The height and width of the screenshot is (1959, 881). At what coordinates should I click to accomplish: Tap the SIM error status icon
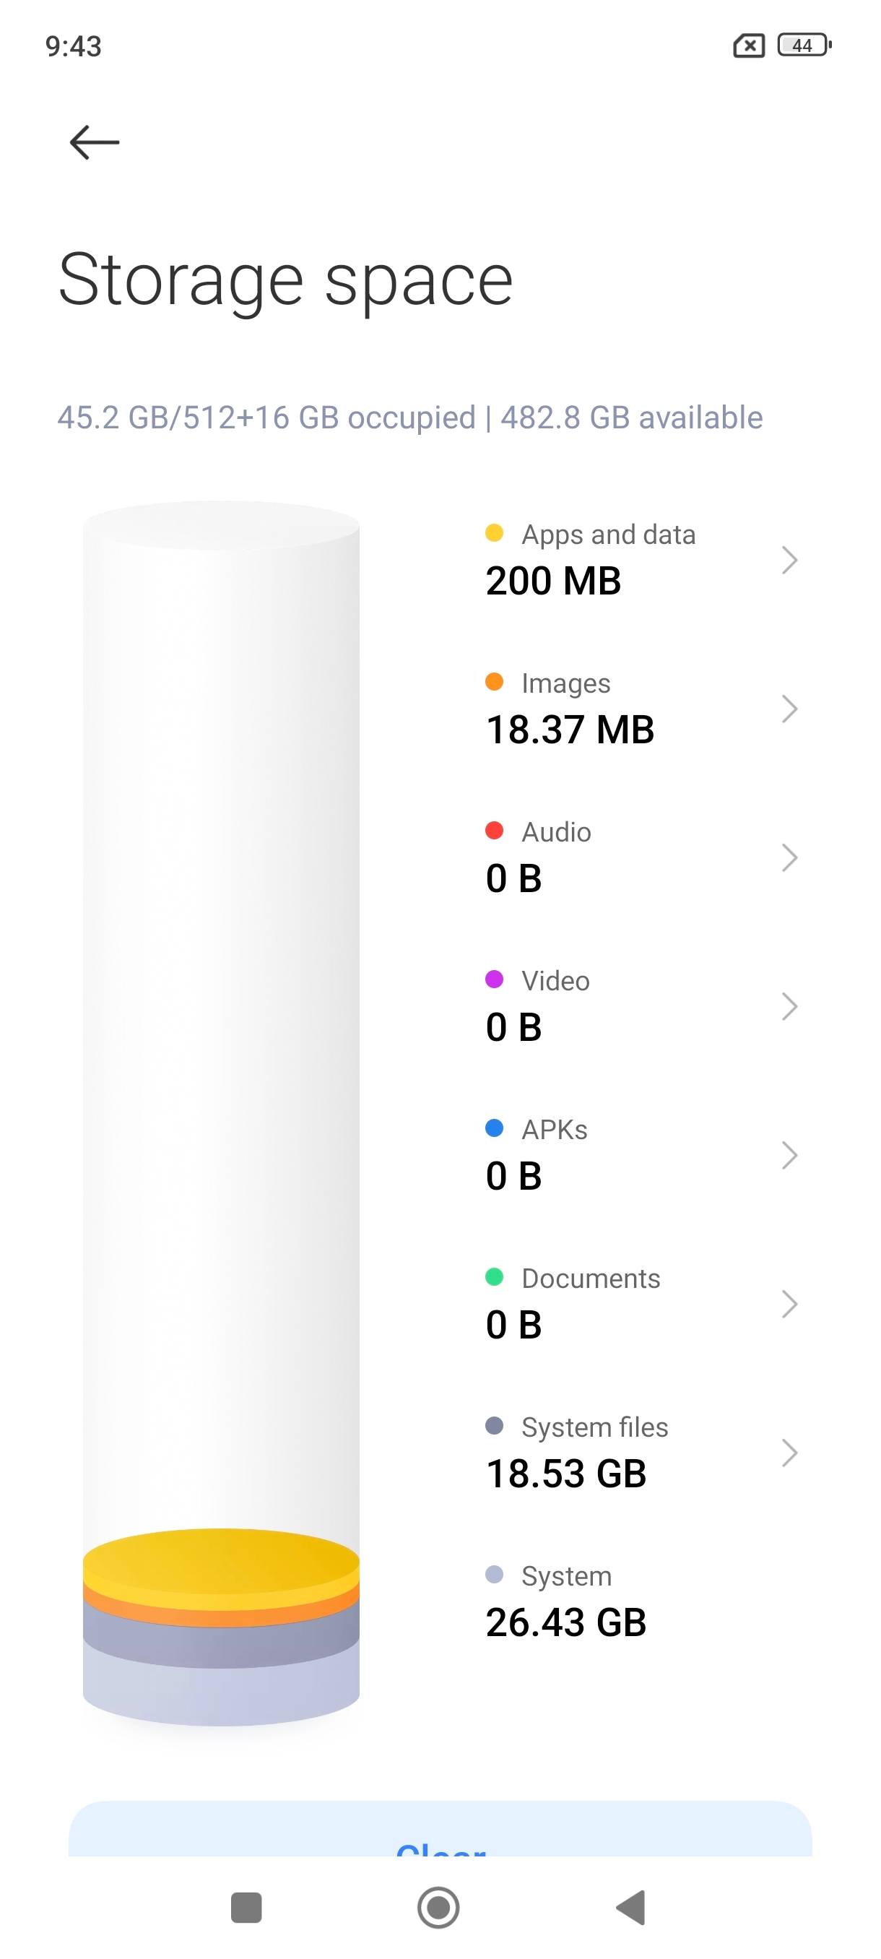tap(748, 46)
